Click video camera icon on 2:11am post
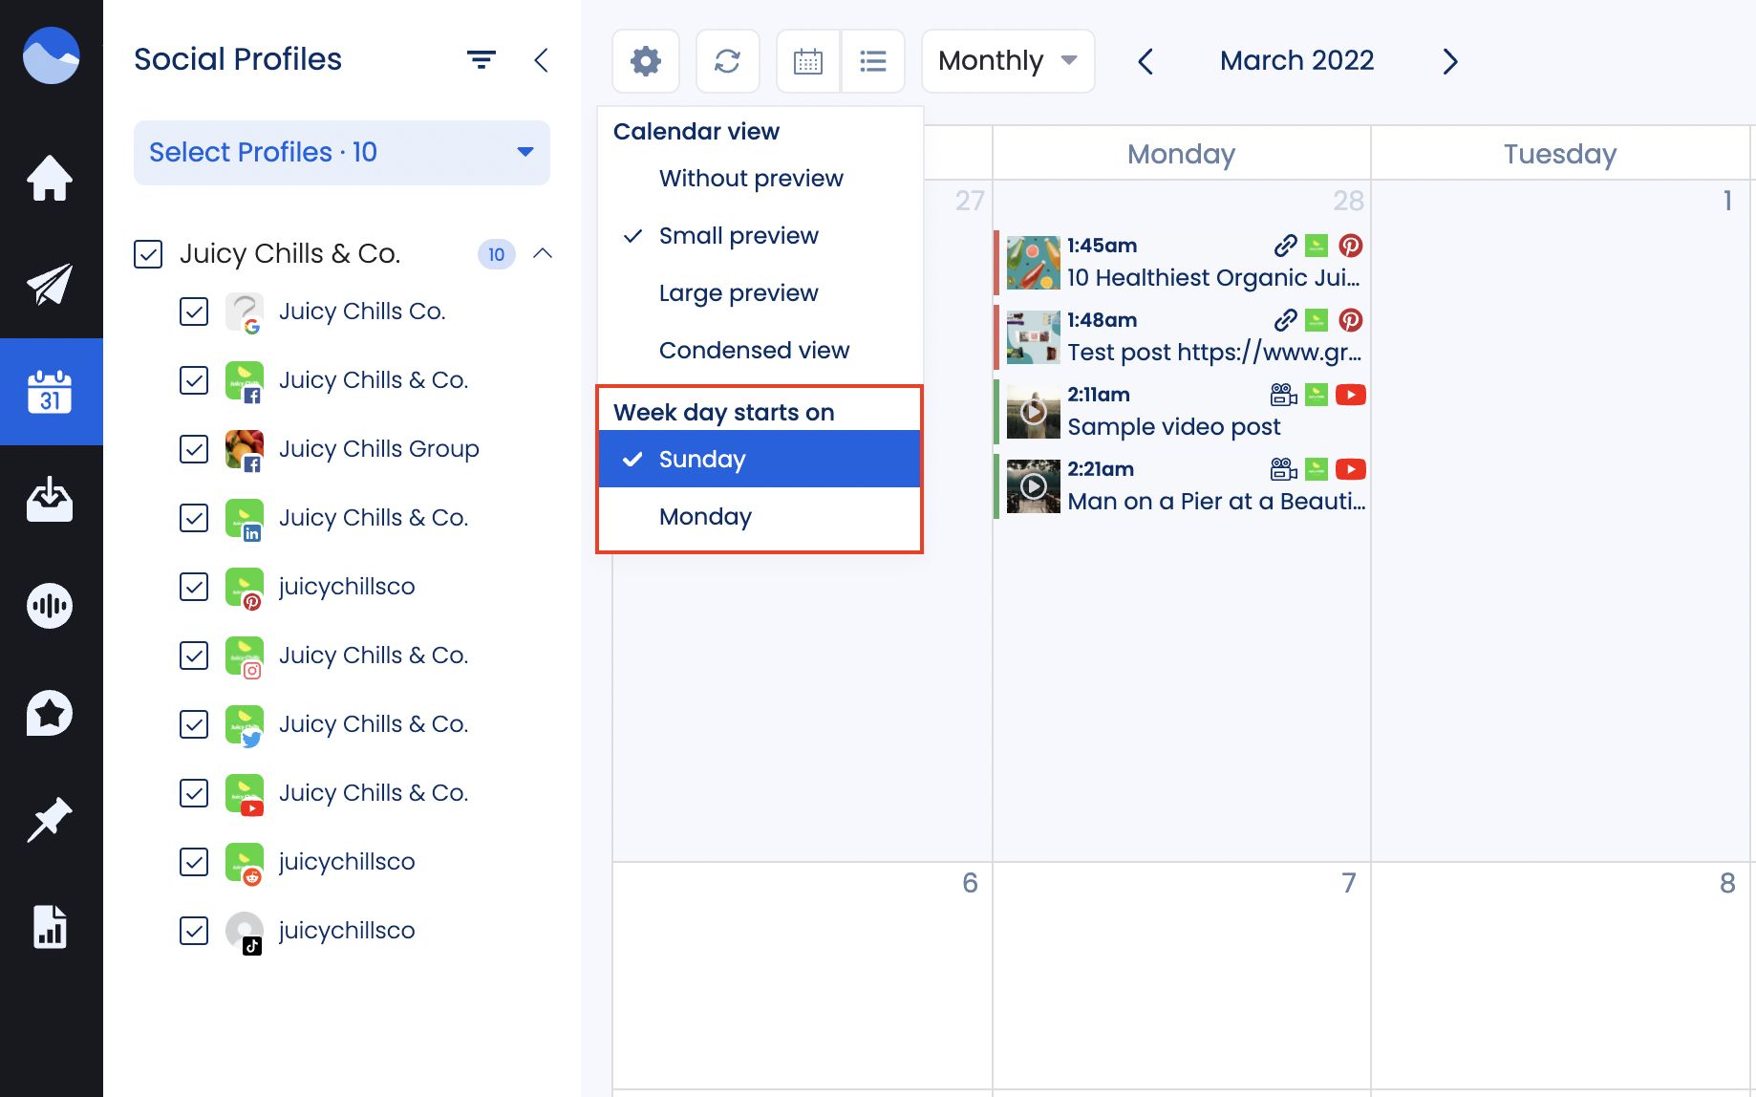 tap(1284, 395)
